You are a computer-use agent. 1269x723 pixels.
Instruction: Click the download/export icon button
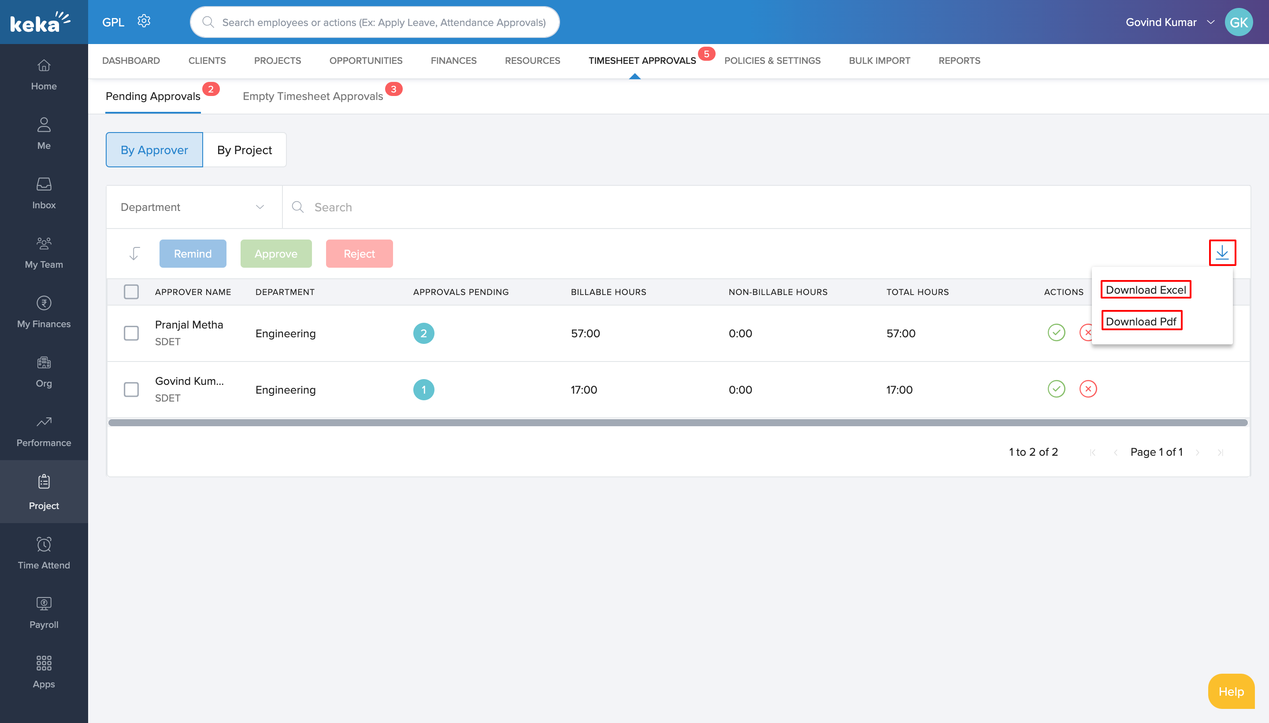[1222, 253]
